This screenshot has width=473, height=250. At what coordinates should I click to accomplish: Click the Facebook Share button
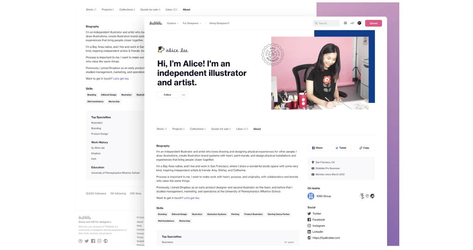click(318, 148)
